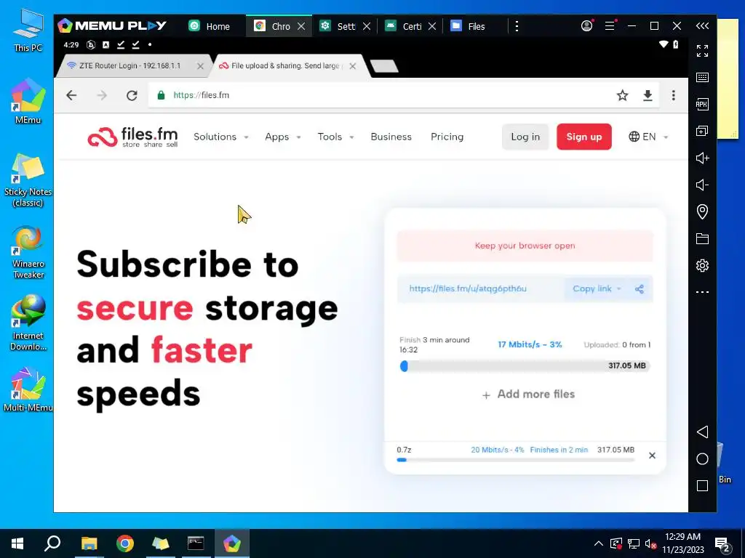
Task: Open File Explorer from taskbar
Action: click(x=89, y=543)
